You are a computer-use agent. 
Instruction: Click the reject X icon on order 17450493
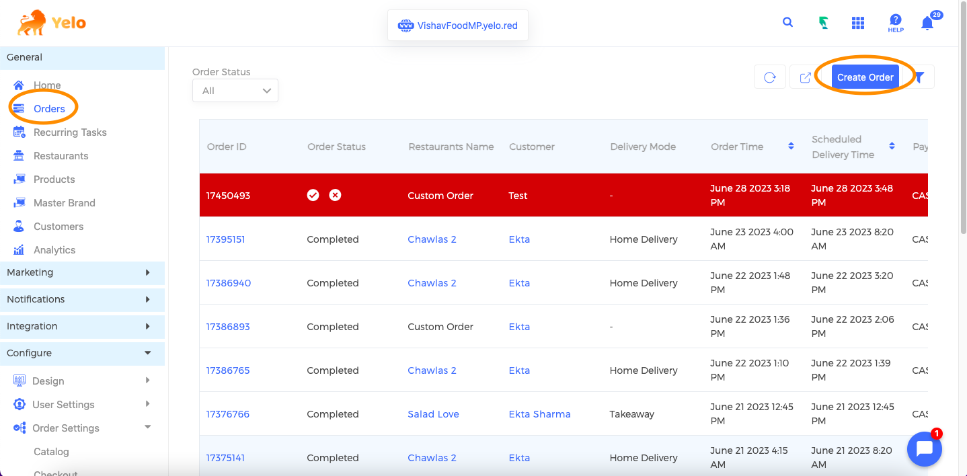pos(335,195)
